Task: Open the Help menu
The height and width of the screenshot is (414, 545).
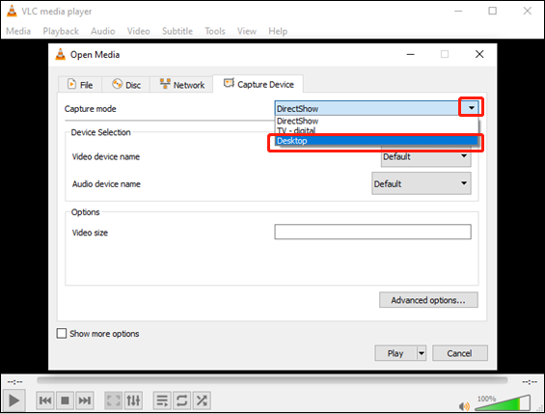Action: click(278, 31)
